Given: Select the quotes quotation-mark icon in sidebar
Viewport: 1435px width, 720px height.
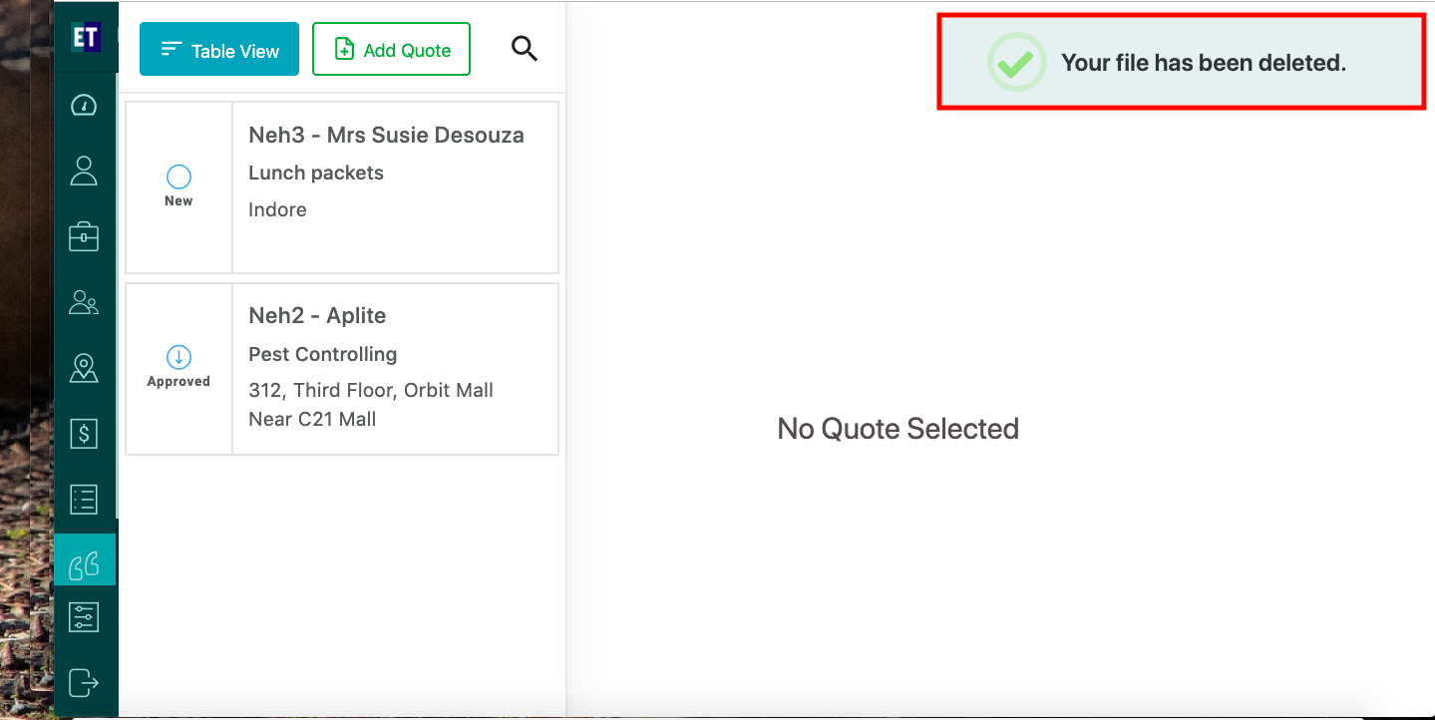Looking at the screenshot, I should coord(85,565).
